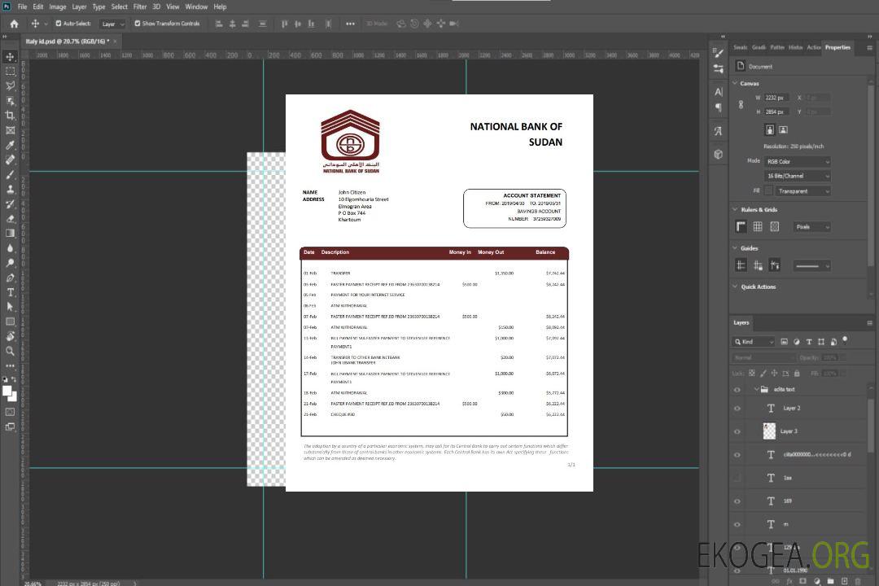
Task: Change screen mode icon in toolbox
Action: [10, 426]
